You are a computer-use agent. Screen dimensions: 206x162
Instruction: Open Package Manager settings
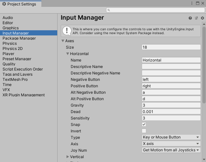coord(29,38)
